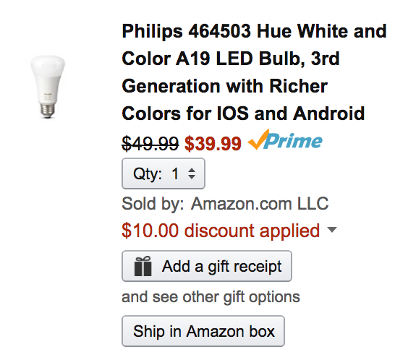Image resolution: width=395 pixels, height=360 pixels.
Task: Click the gift box icon
Action: click(143, 266)
